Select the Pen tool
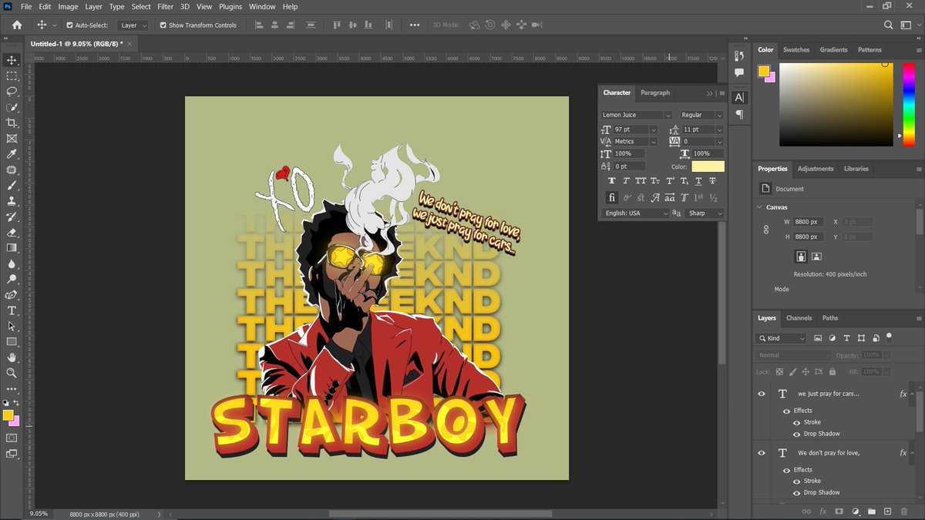Viewport: 925px width, 520px height. (12, 295)
